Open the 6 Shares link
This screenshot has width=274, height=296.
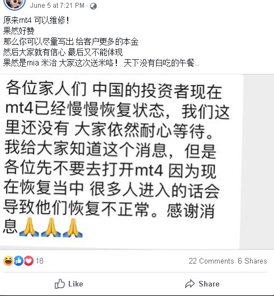coord(252,261)
